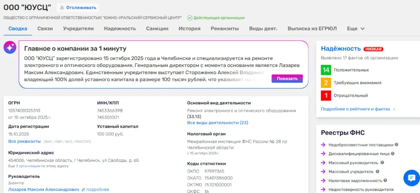
Task: Open the Учредители tab
Action: click(x=78, y=29)
